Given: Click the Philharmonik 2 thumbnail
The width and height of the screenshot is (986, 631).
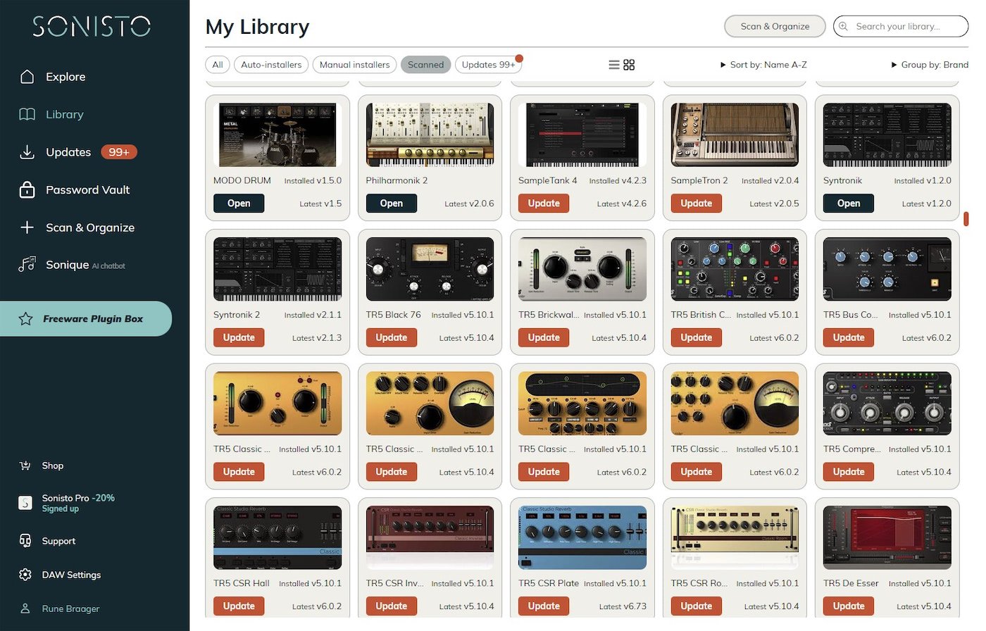Looking at the screenshot, I should coord(430,135).
